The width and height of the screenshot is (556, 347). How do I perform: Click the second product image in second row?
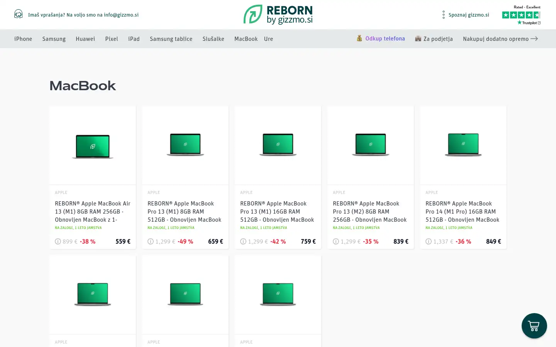(x=185, y=294)
